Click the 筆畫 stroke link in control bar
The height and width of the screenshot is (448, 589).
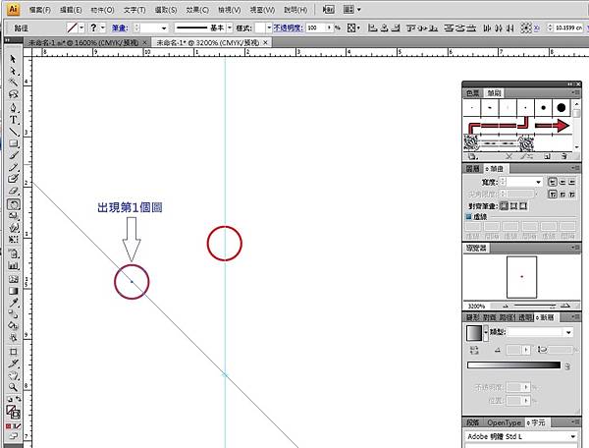coord(120,28)
